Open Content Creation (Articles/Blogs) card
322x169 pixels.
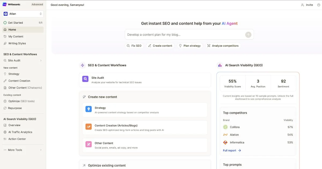point(145,128)
